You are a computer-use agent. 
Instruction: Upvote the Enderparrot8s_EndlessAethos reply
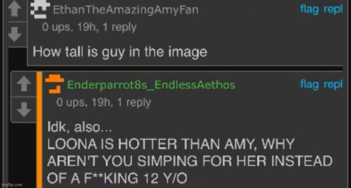24,83
